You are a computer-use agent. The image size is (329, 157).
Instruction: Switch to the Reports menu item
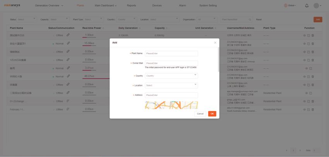tap(131, 6)
